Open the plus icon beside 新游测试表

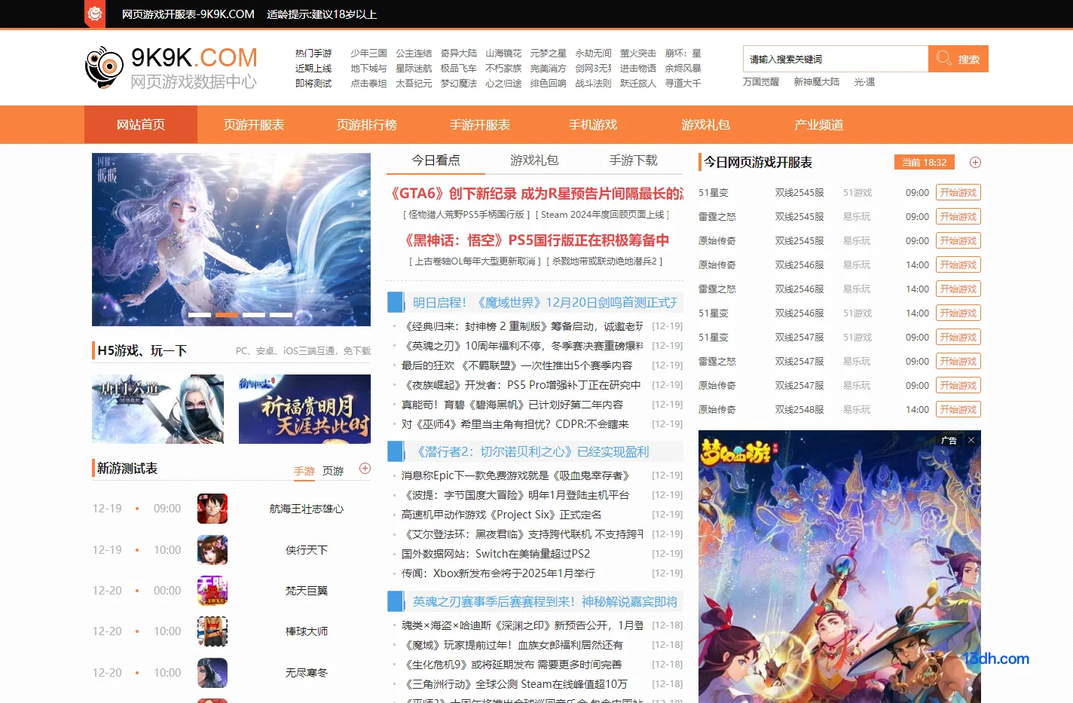click(x=365, y=468)
